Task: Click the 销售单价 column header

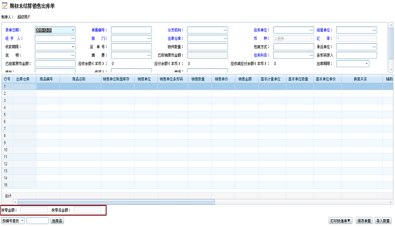Action: (x=223, y=79)
